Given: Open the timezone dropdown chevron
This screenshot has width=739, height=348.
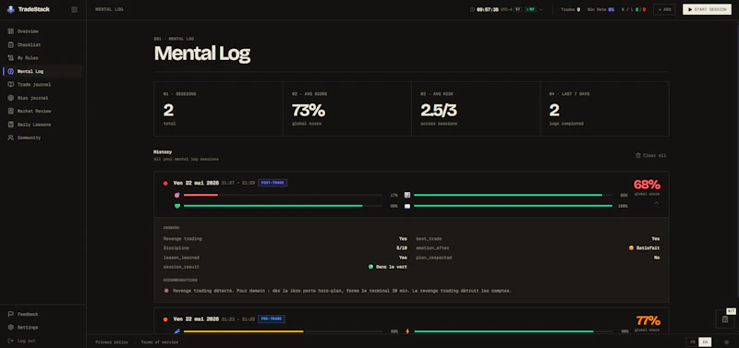Looking at the screenshot, I should pos(541,9).
